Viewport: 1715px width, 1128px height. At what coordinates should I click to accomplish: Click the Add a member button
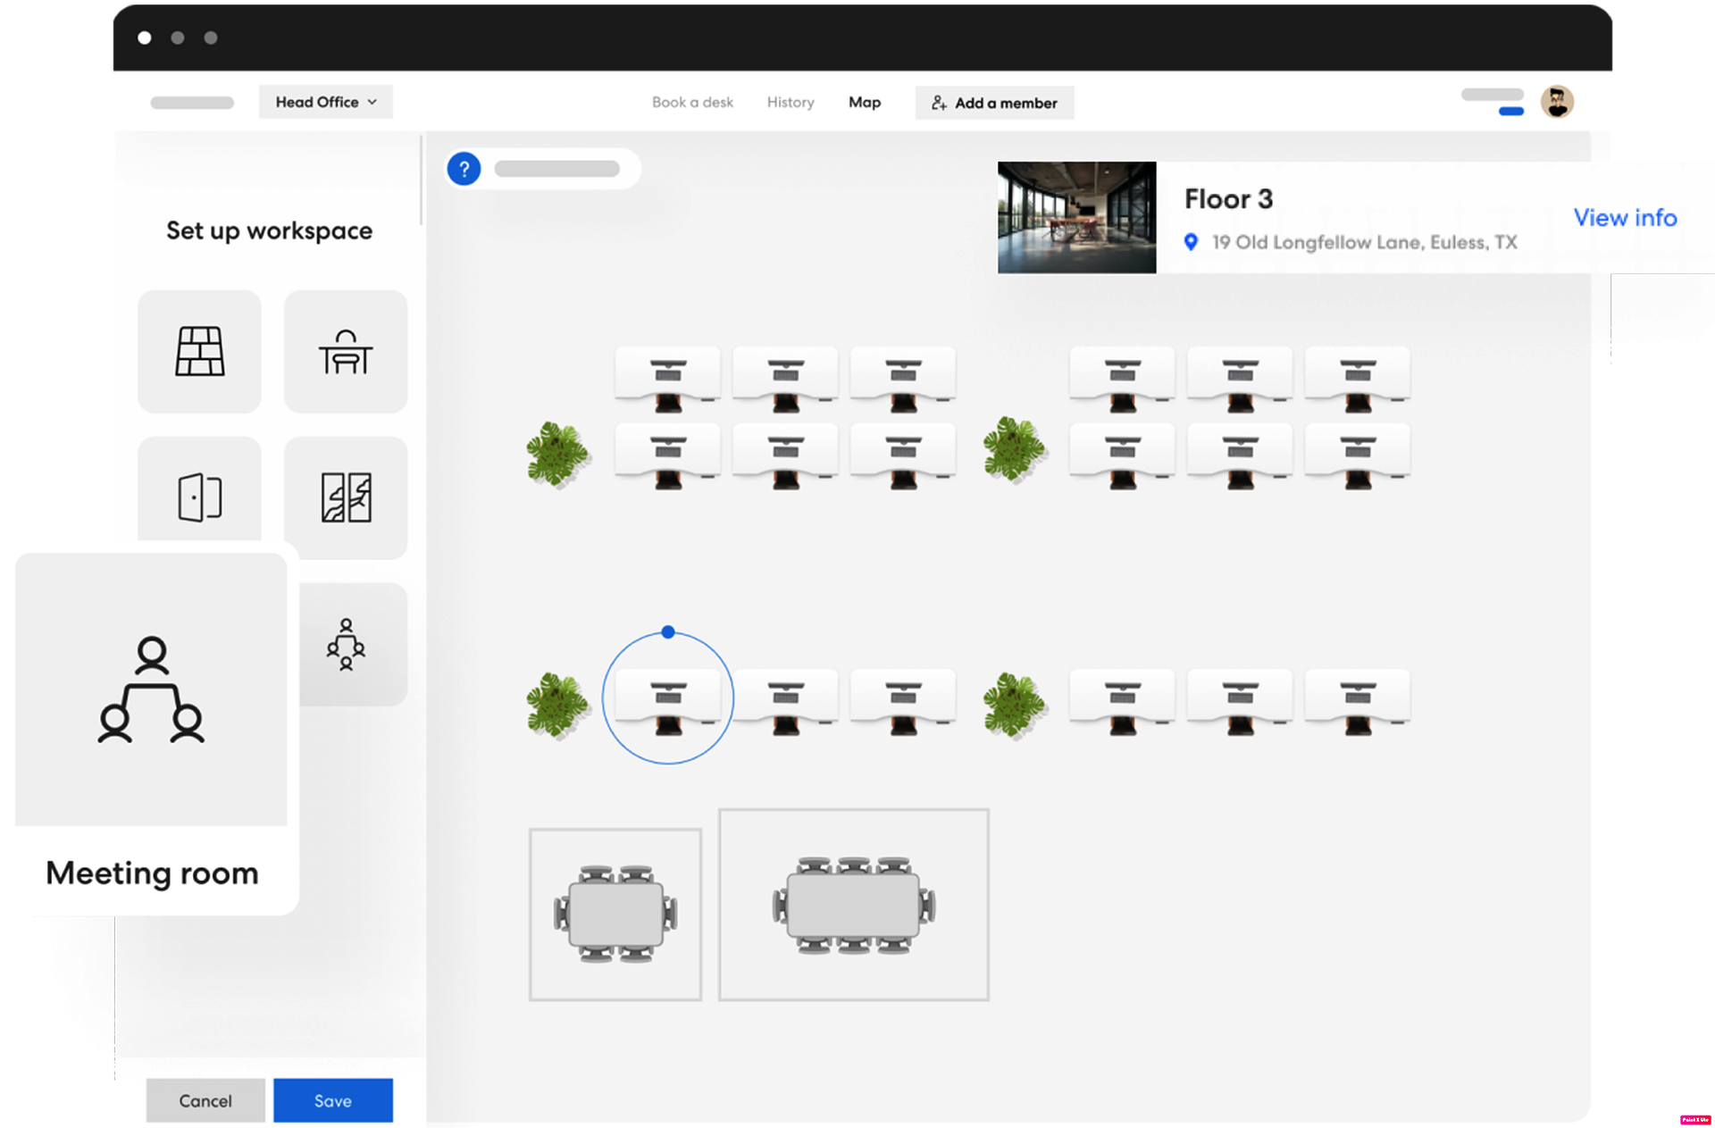point(994,103)
